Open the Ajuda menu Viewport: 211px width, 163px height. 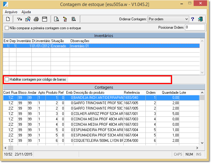tap(26, 12)
